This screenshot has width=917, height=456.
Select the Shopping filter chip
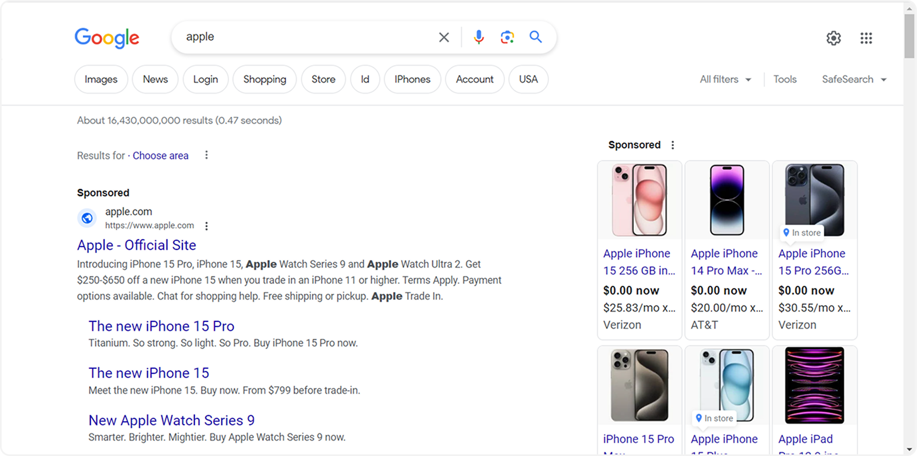point(265,79)
